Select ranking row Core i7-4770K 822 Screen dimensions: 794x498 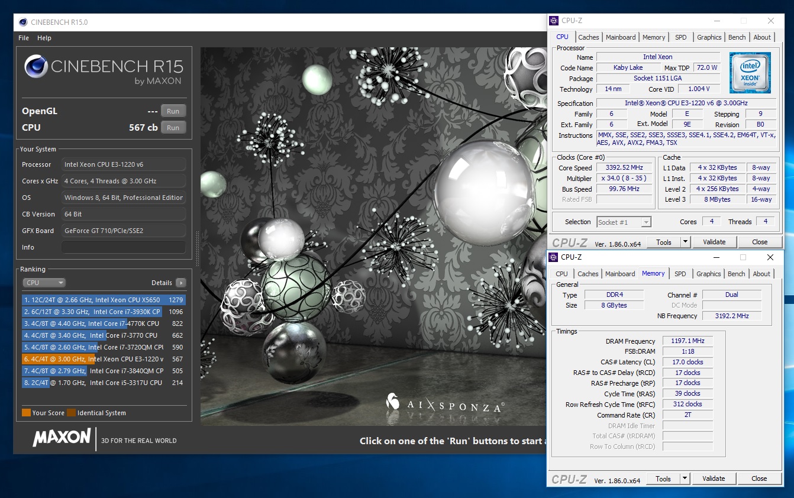click(x=104, y=324)
